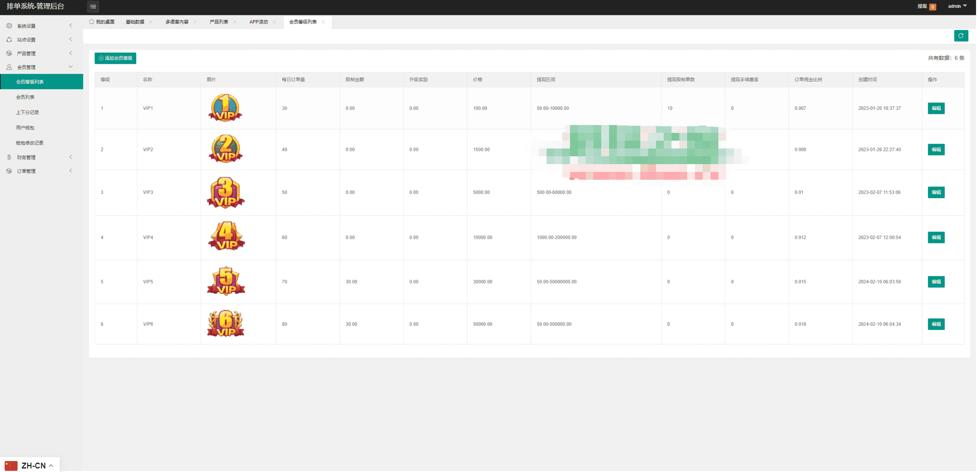
Task: Close the 产品列表 tab
Action: point(235,22)
